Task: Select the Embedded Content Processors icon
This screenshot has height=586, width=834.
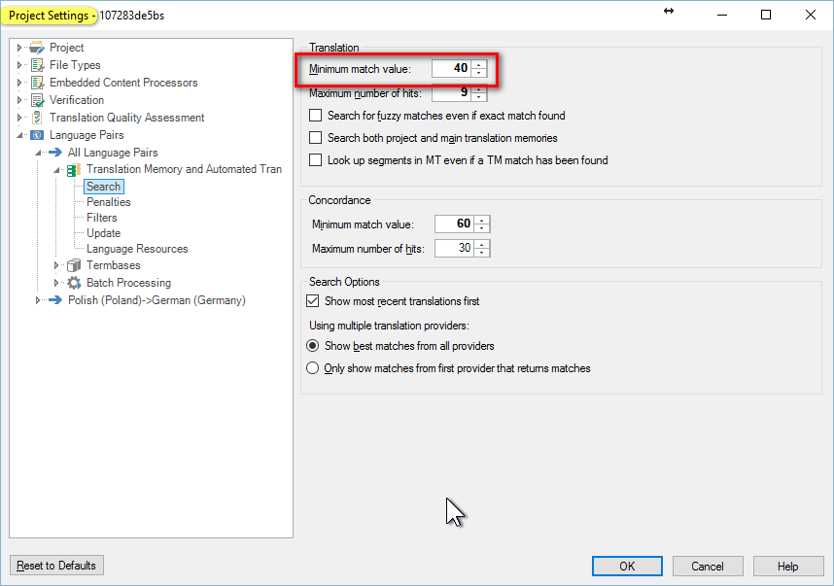Action: (37, 83)
